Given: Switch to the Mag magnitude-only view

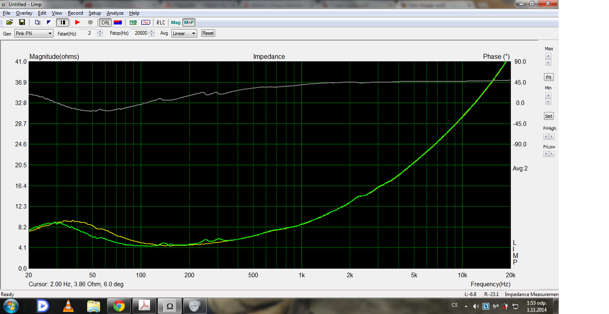Looking at the screenshot, I should tap(176, 22).
